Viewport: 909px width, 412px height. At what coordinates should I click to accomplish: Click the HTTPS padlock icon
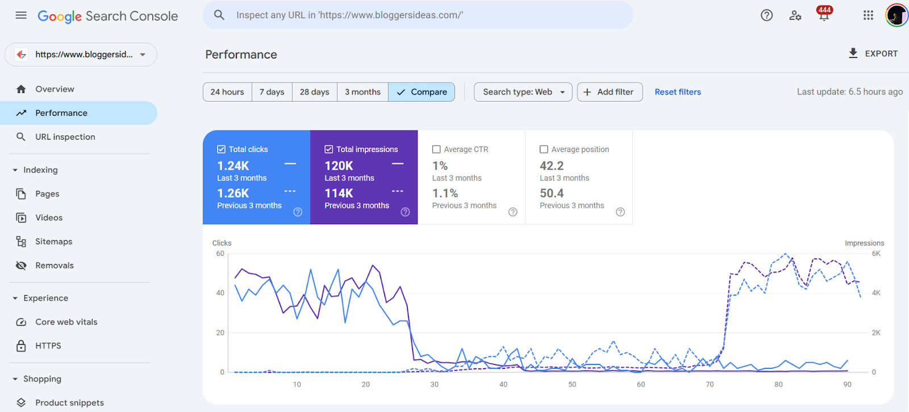coord(21,346)
